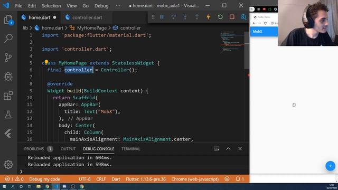Click the errors and warnings count in the status bar
Viewport: 338px width, 190px height.
point(14,179)
